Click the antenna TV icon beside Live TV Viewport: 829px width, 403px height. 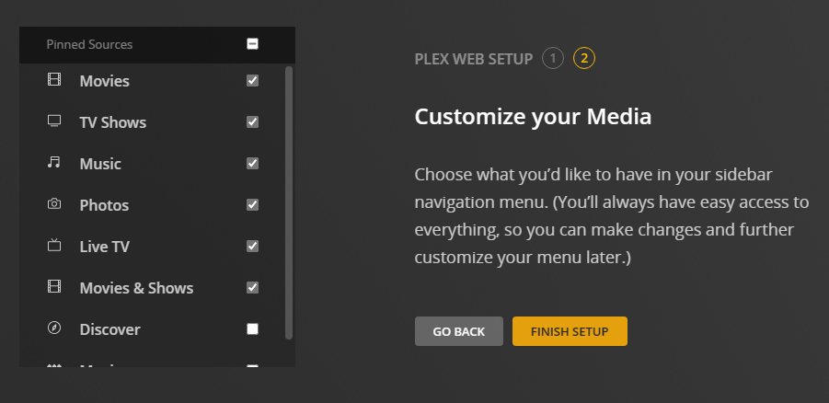pos(53,246)
